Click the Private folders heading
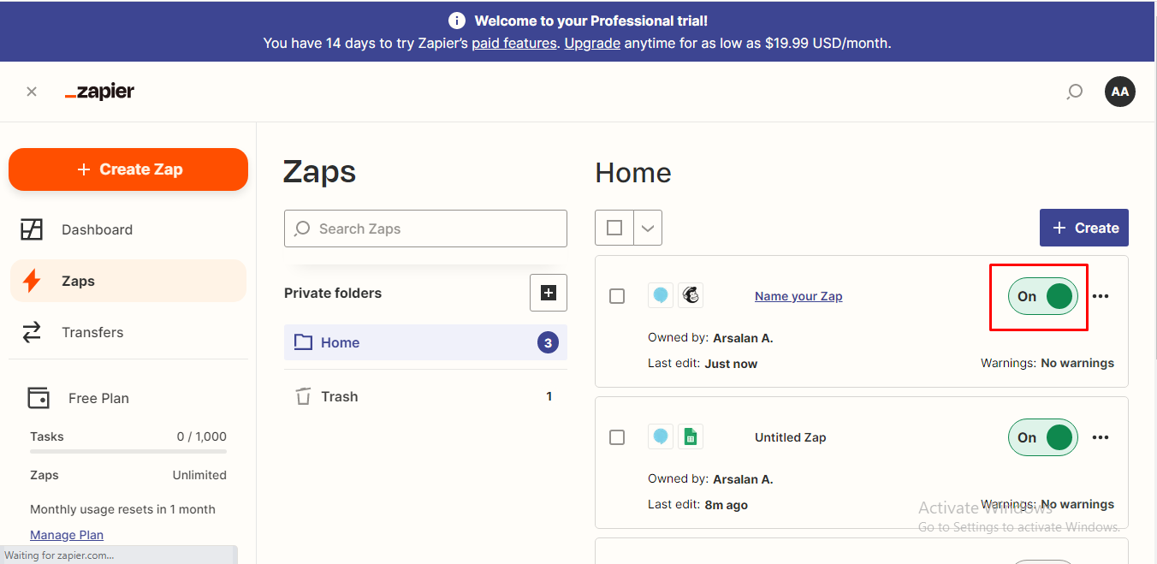 click(x=333, y=293)
